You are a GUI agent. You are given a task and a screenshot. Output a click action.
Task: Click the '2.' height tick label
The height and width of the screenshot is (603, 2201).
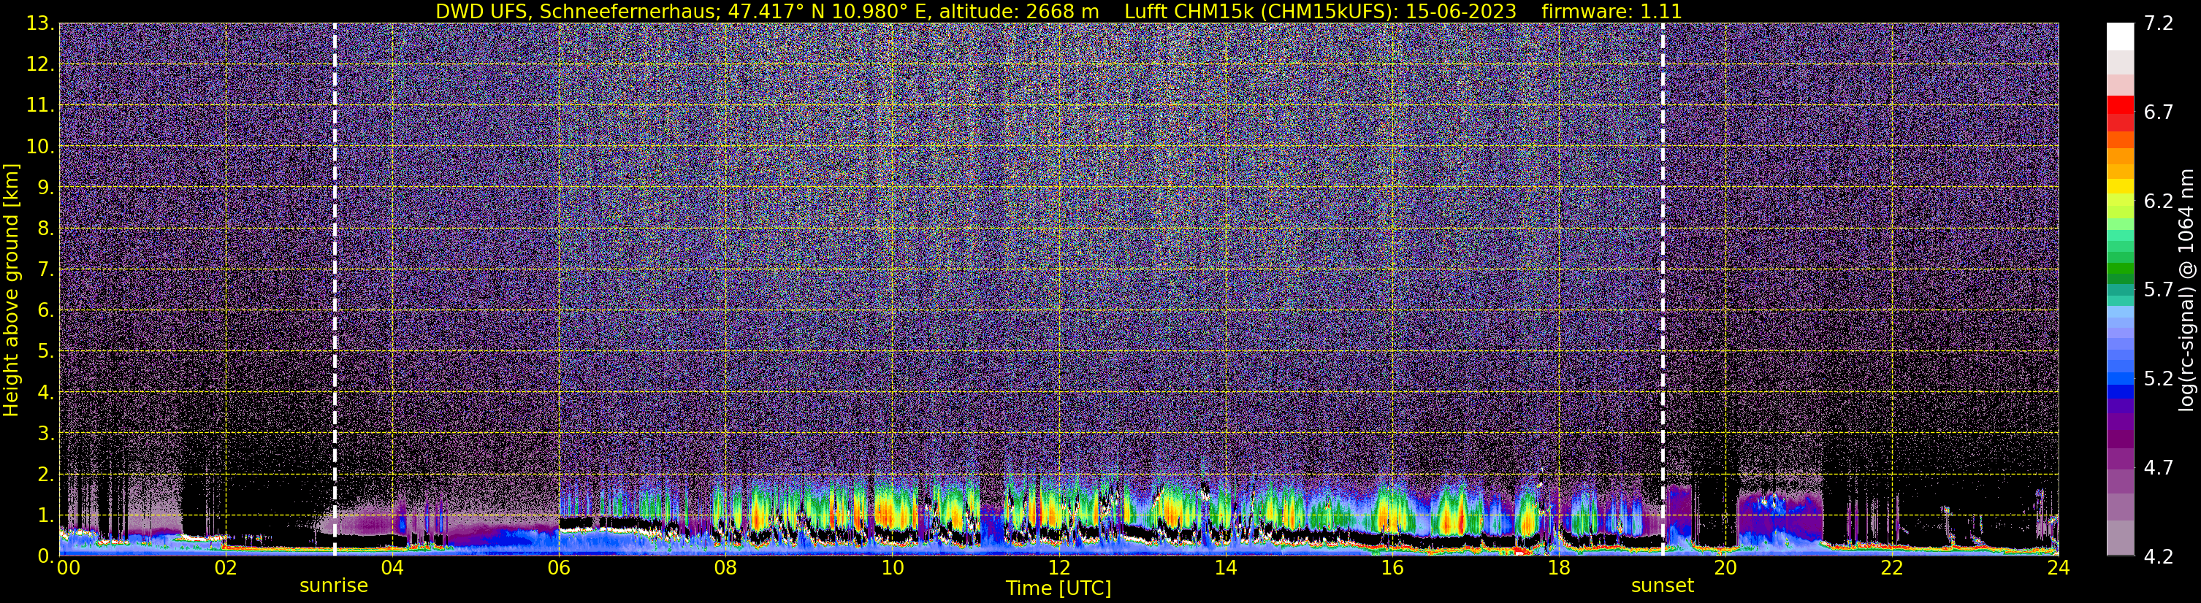pyautogui.click(x=45, y=474)
